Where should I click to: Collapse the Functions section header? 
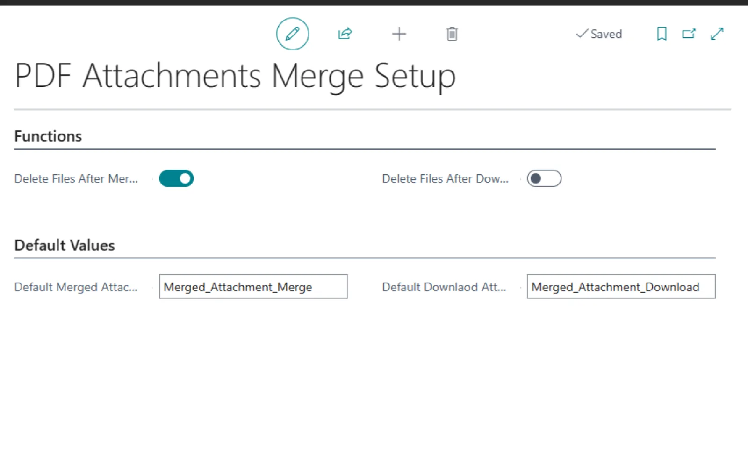click(x=48, y=136)
